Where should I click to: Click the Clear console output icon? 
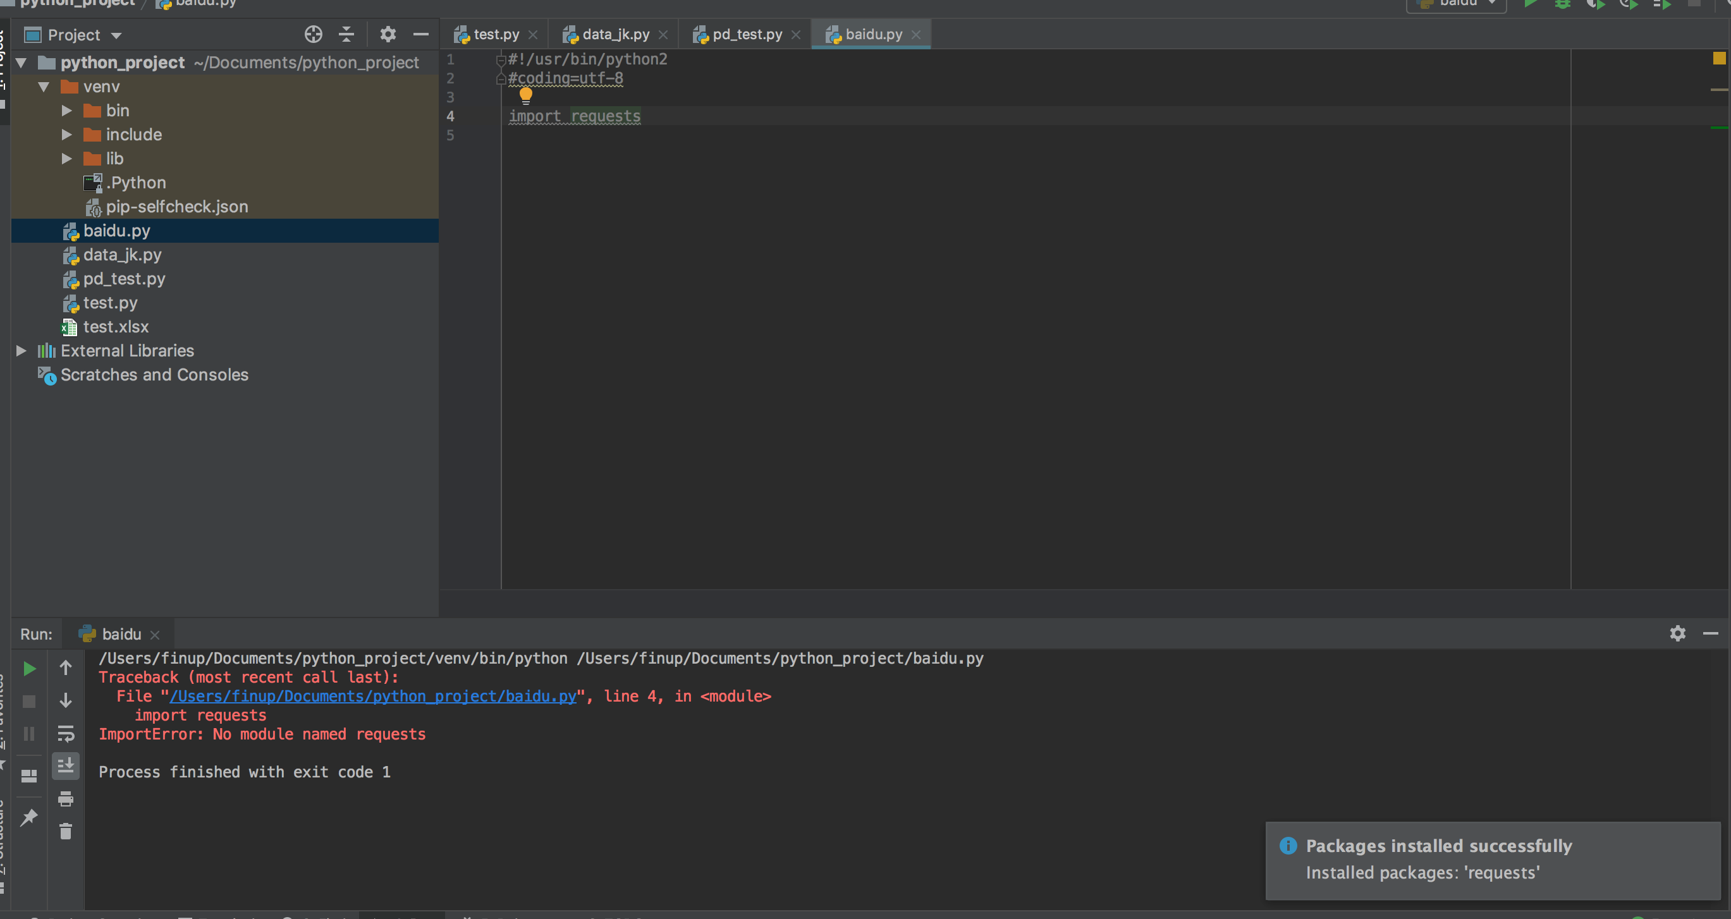click(x=66, y=831)
